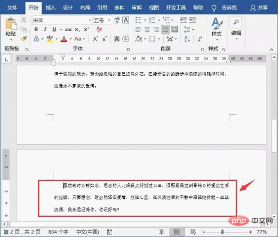Viewport: 278px width, 237px height.
Task: Decrease font size with A down
Action: click(x=105, y=39)
